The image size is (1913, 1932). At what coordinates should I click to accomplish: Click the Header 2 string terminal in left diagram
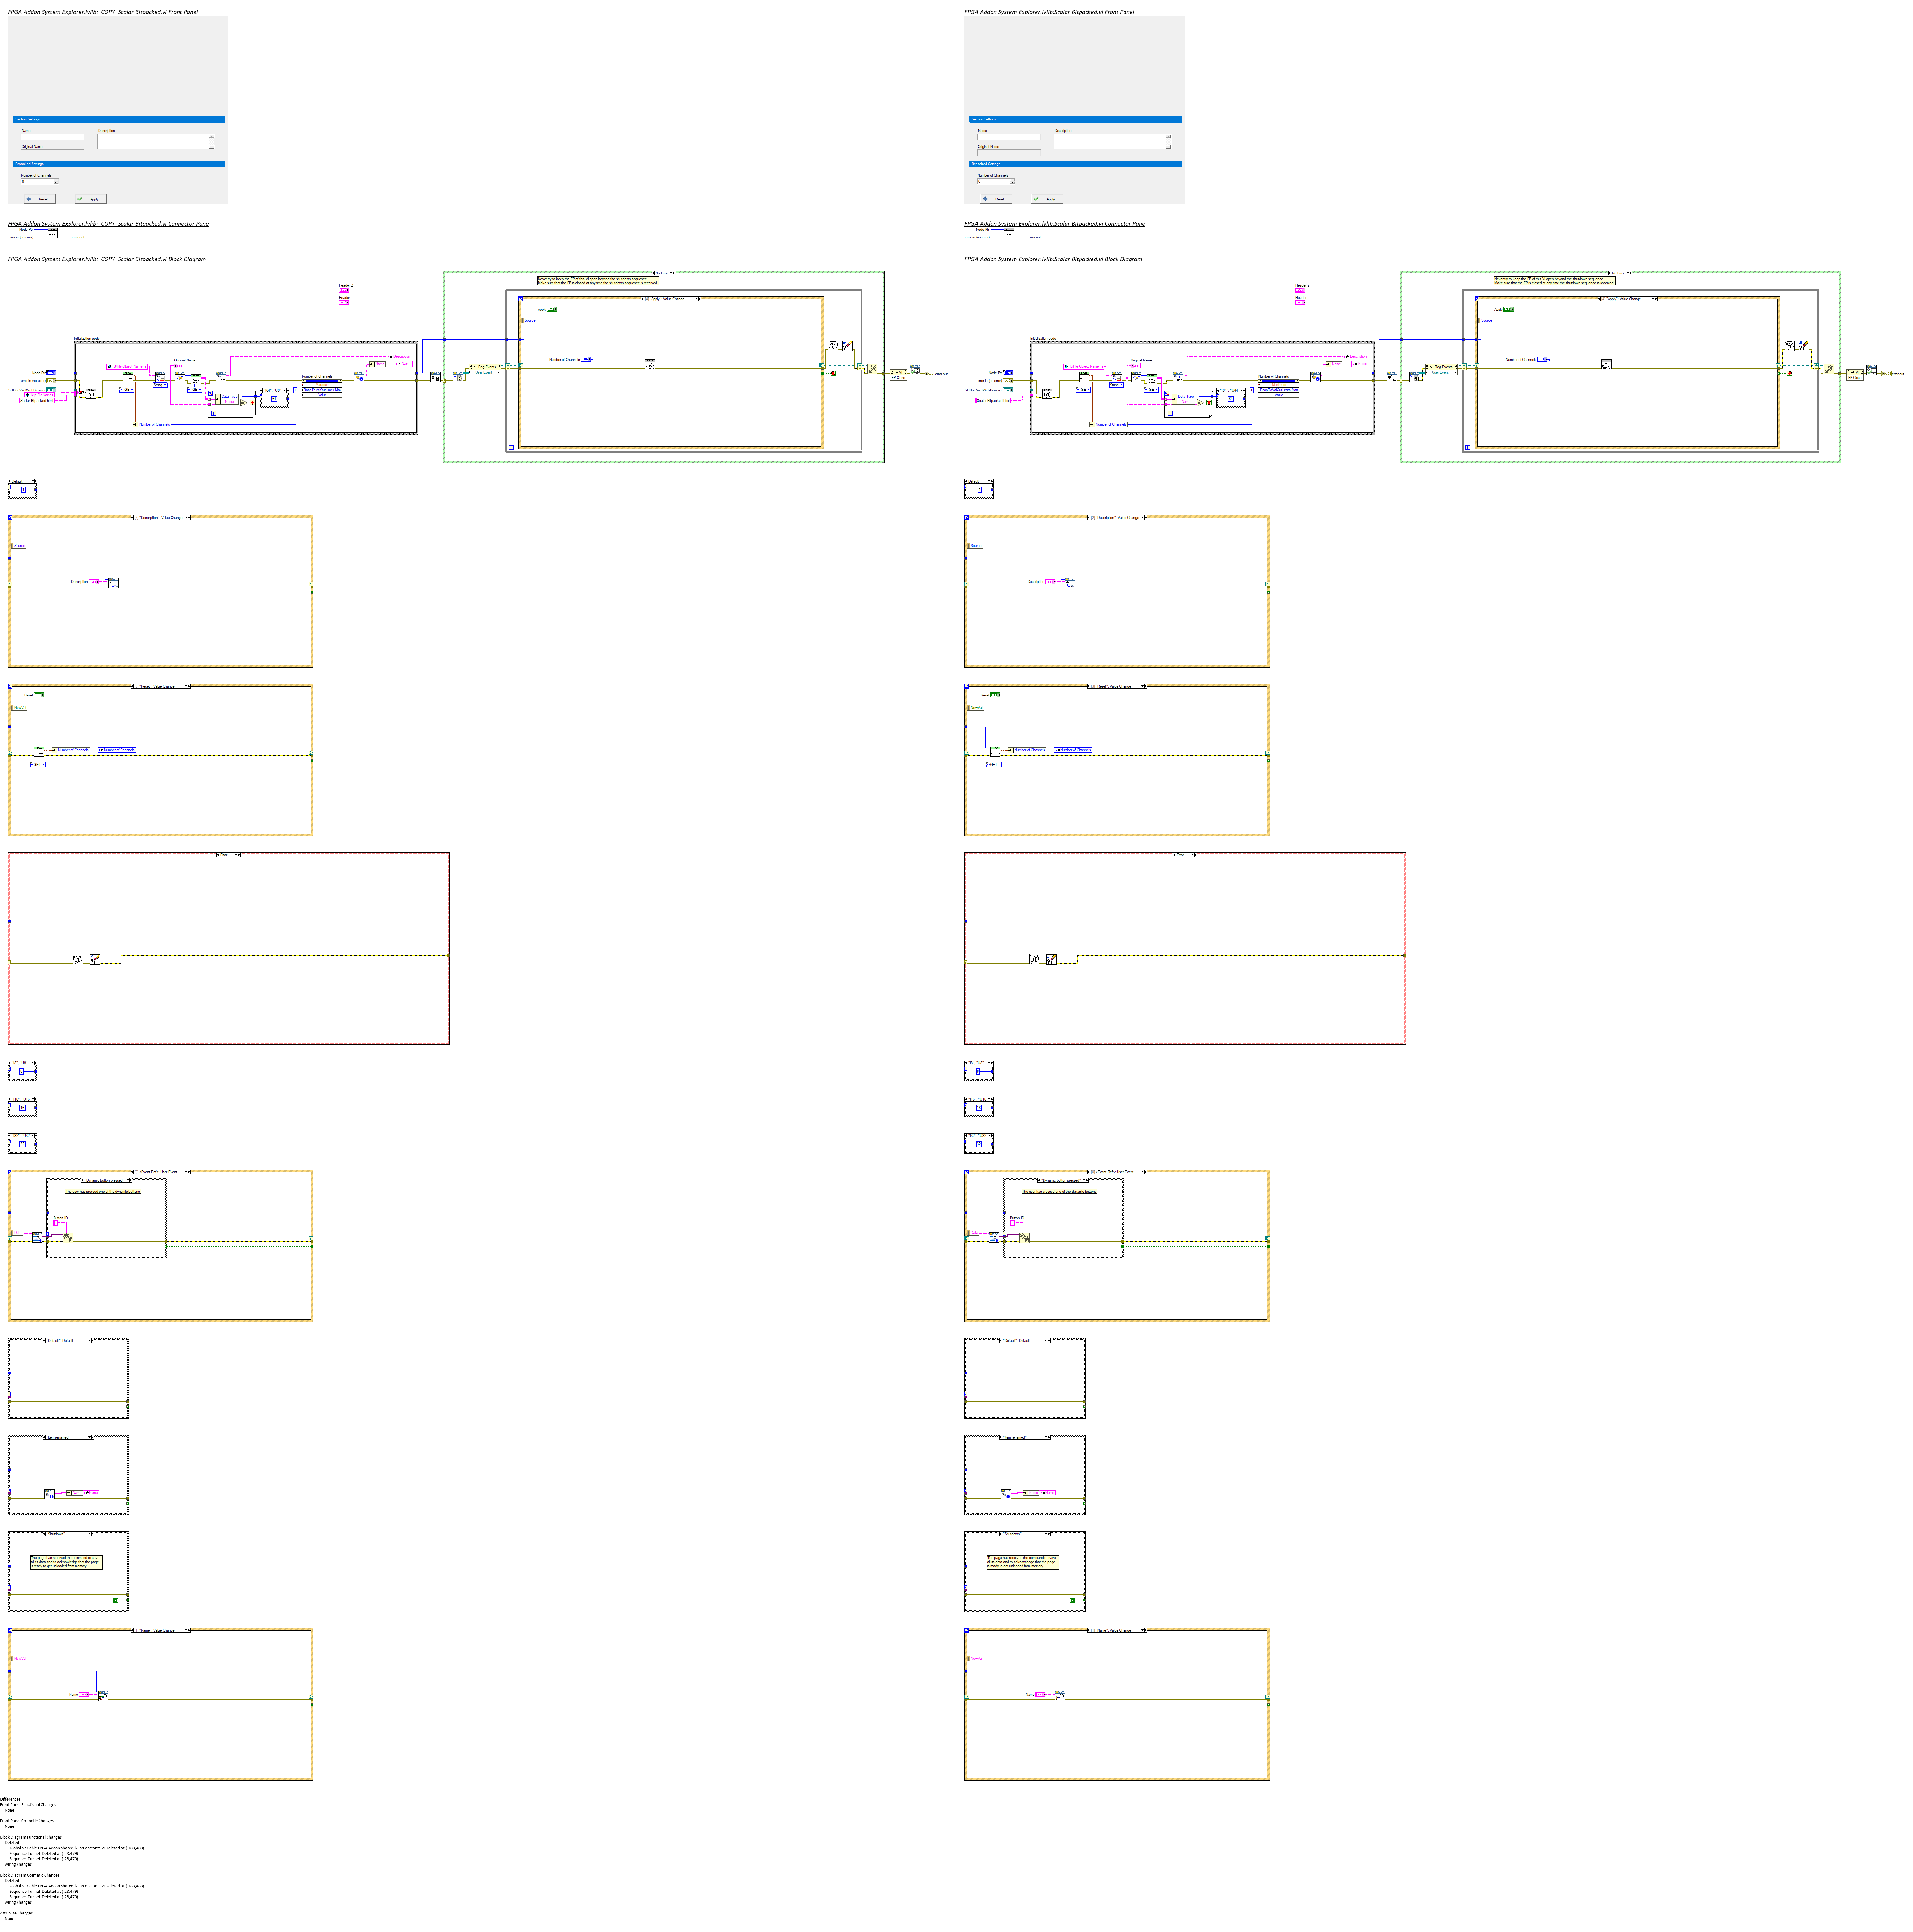344,290
